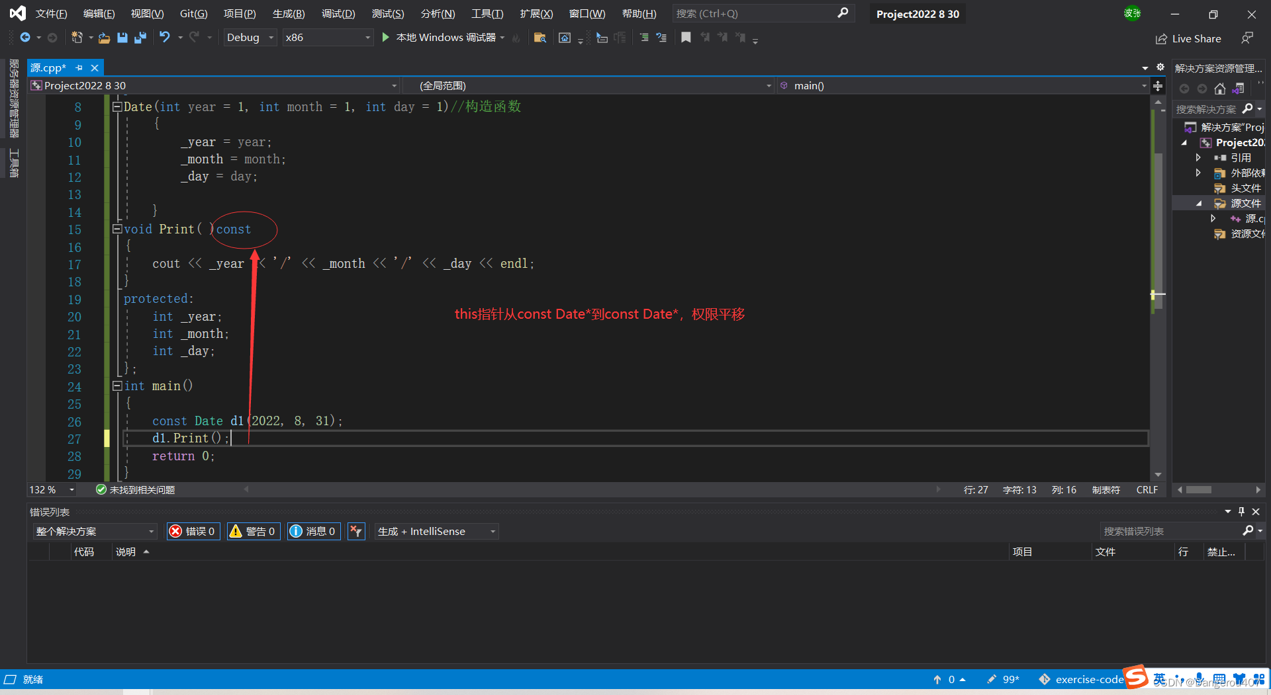Open the 132 % zoom dropdown
The height and width of the screenshot is (695, 1271).
(x=52, y=489)
